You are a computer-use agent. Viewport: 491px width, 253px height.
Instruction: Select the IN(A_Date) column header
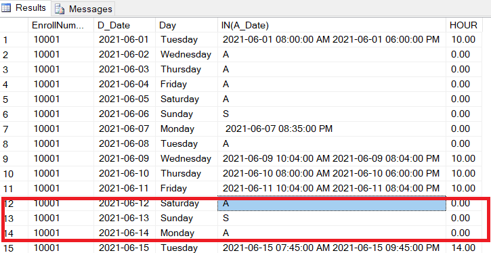tap(332, 25)
